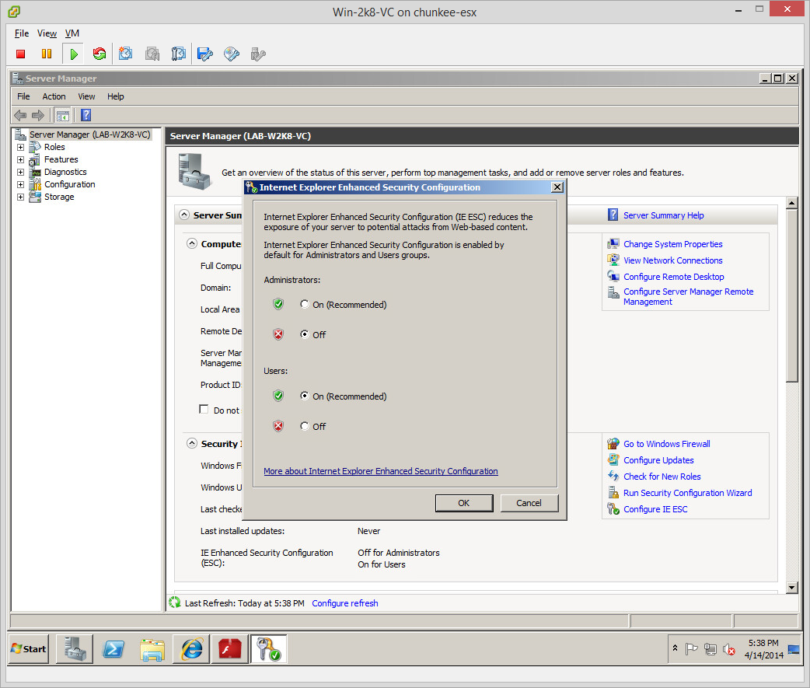Click the Server Manager help toolbar icon
The width and height of the screenshot is (810, 688).
[86, 115]
